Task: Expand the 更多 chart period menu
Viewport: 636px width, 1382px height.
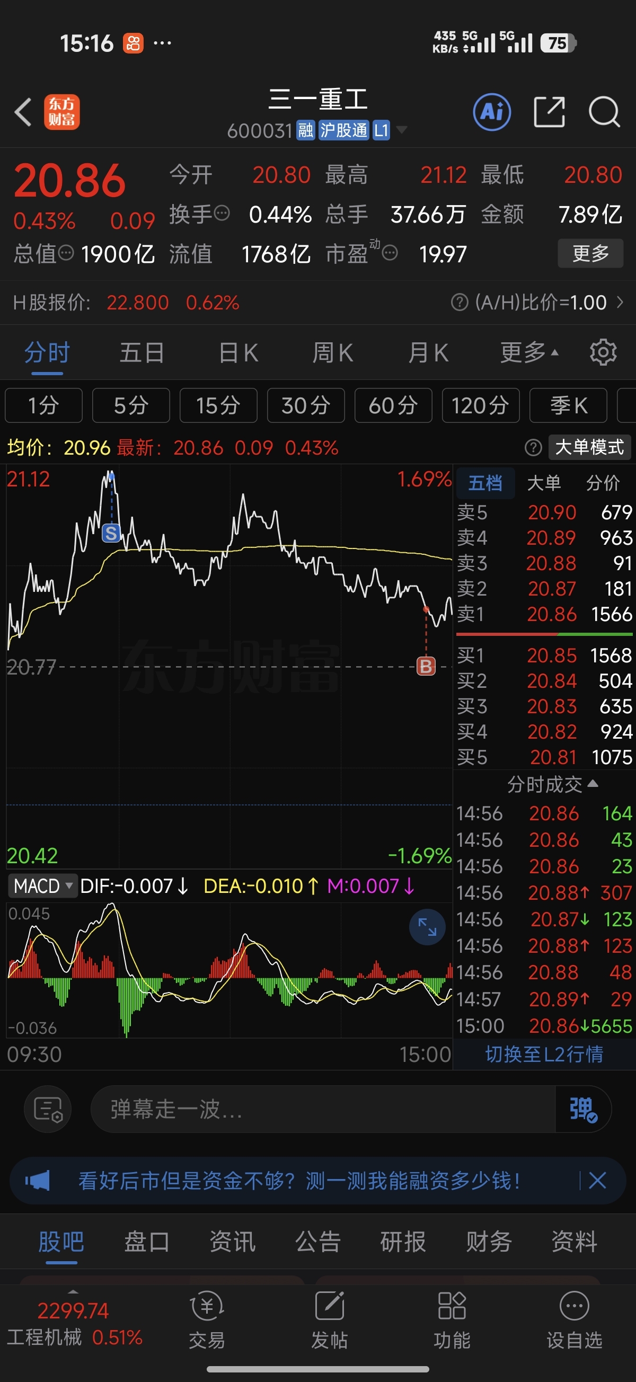Action: click(529, 352)
